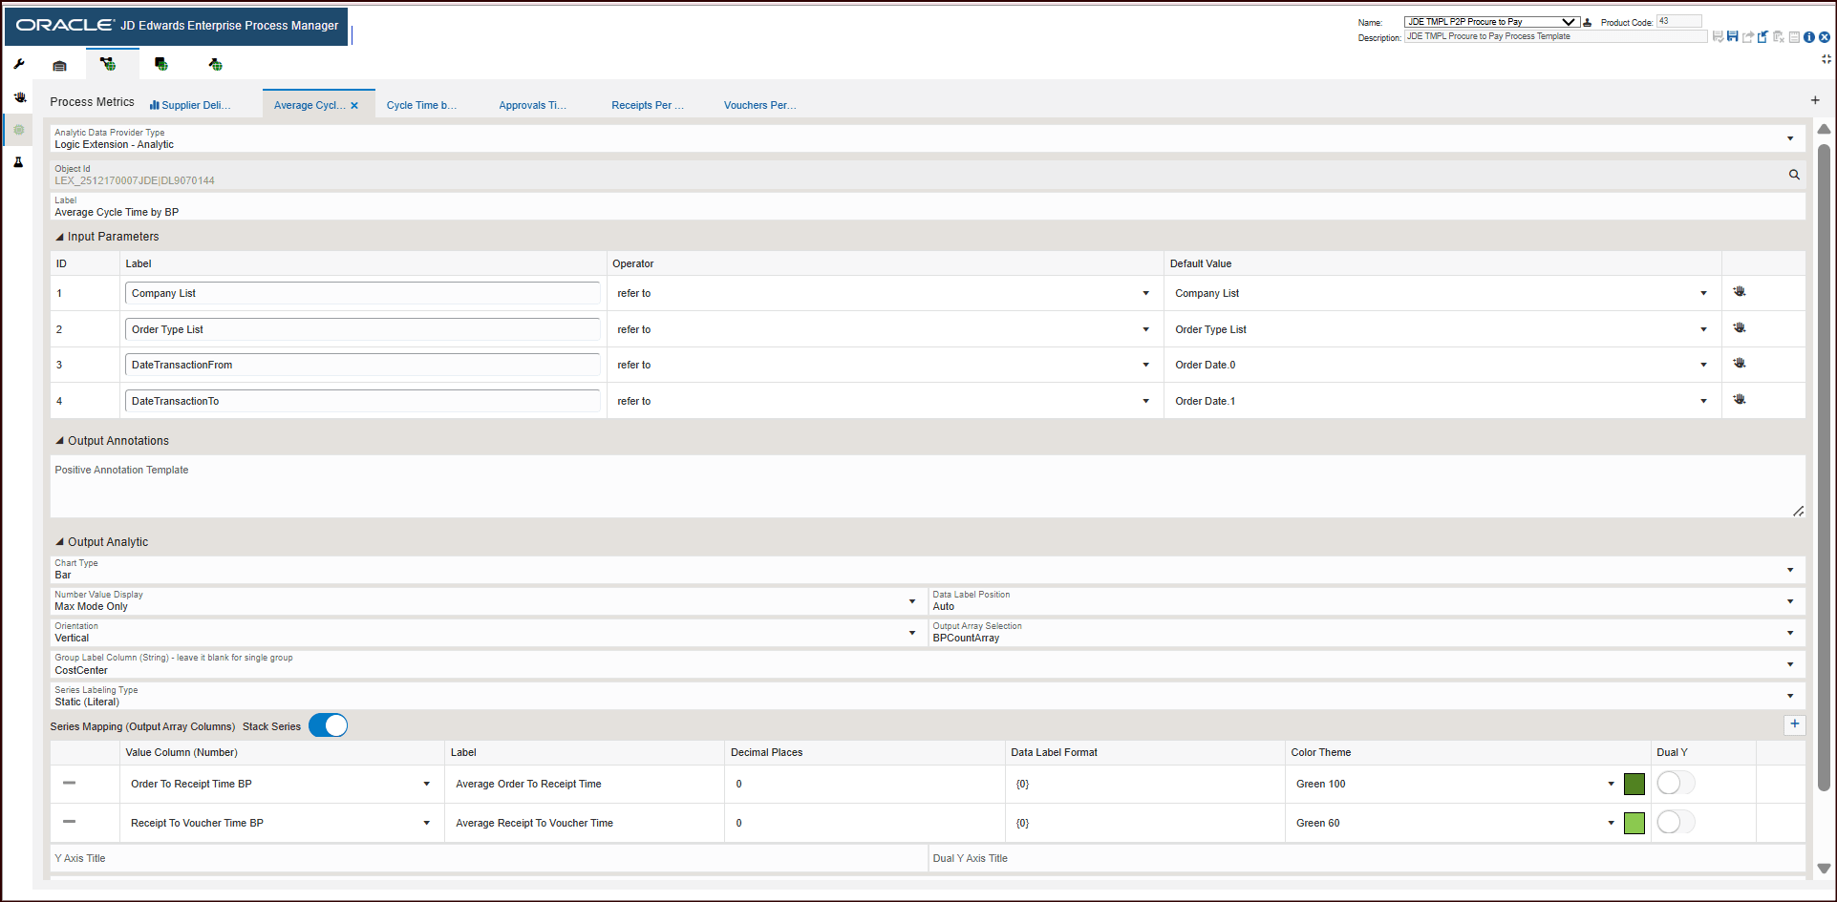Viewport: 1837px width, 902px height.
Task: Turn off the Stack Series toggle
Action: click(x=328, y=725)
